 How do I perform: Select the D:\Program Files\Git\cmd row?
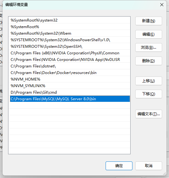[69, 92]
